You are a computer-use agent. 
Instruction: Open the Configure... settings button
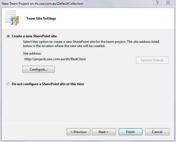[39, 69]
